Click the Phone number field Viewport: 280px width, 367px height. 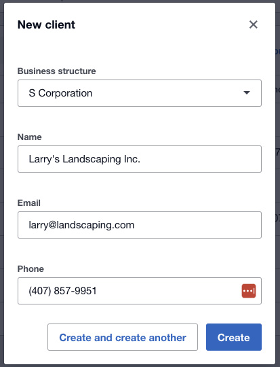[x=140, y=291]
